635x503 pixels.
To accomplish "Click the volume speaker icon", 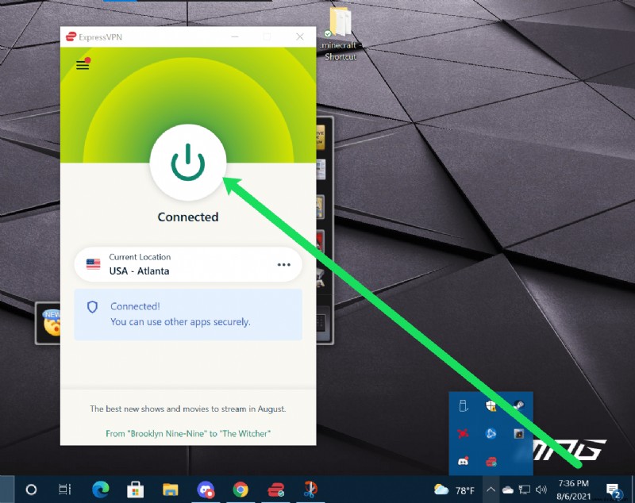I will pyautogui.click(x=541, y=490).
